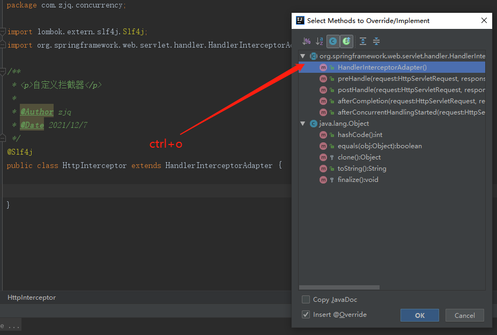Toggle the show interfaces icon
The height and width of the screenshot is (335, 497).
click(346, 41)
